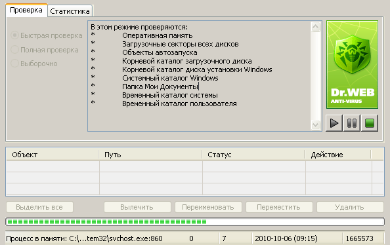
Task: Click the scan progress bar
Action: click(x=195, y=221)
